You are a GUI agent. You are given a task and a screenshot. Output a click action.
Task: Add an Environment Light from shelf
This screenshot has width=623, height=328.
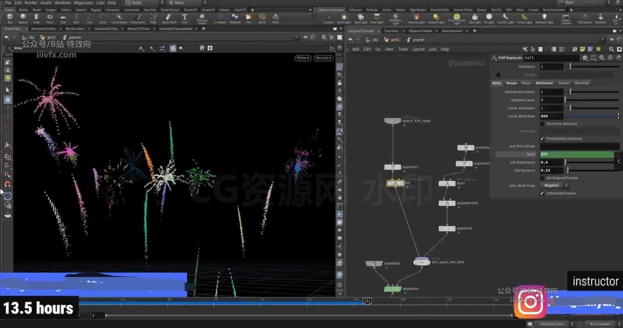click(456, 19)
